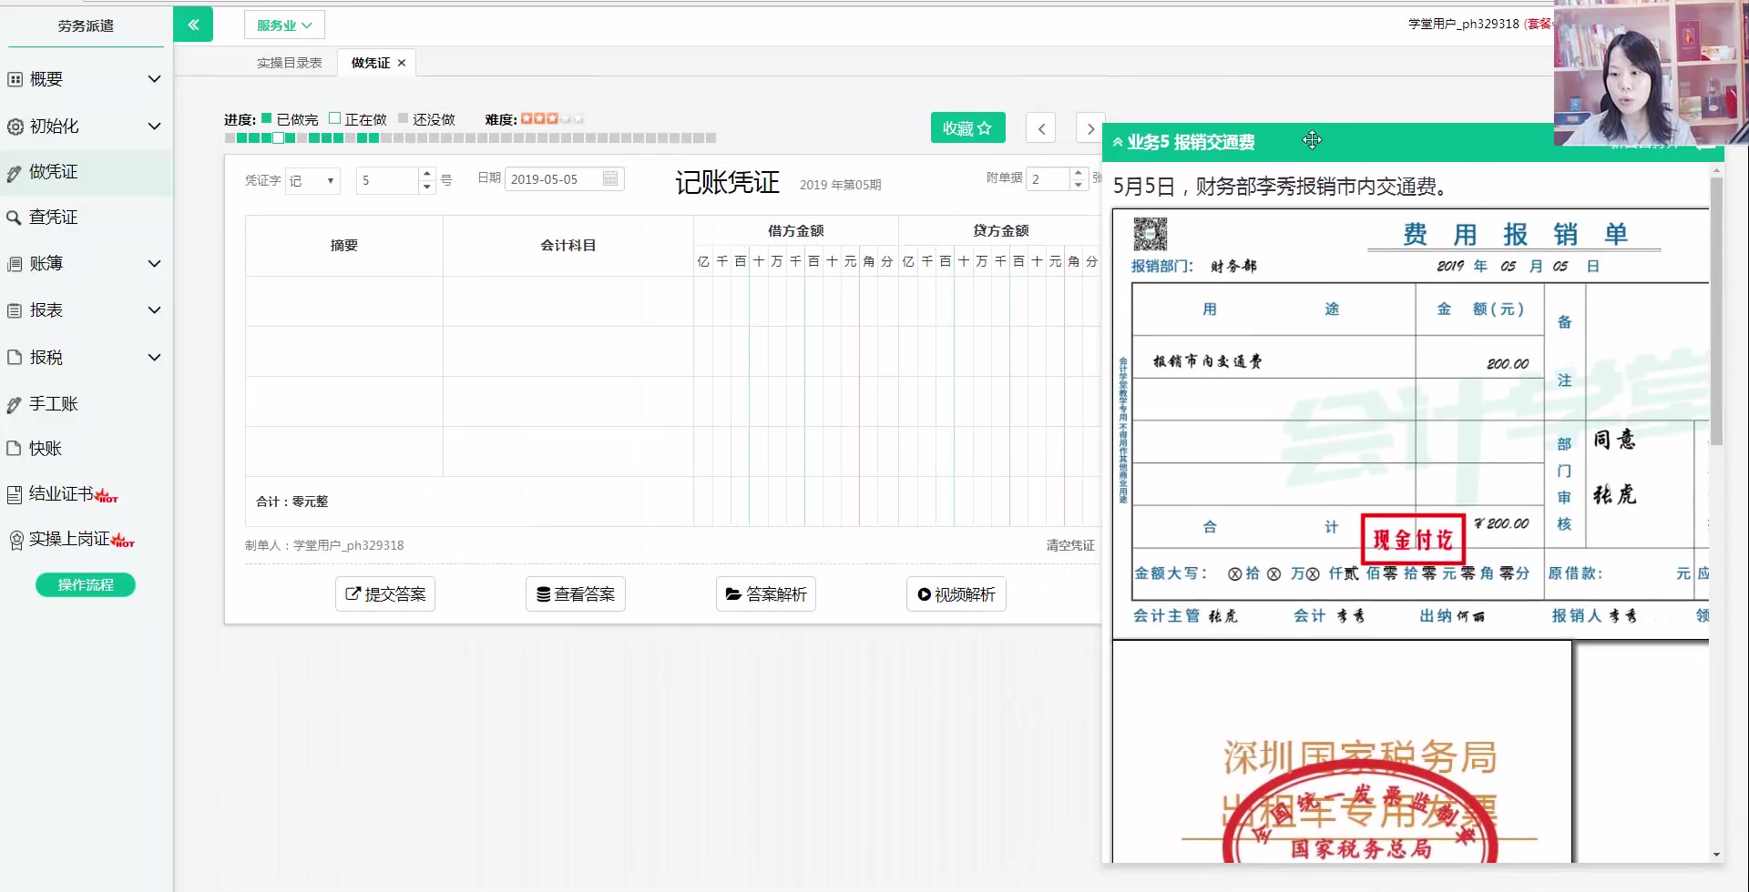
Task: Switch to the 实操目录表 tab
Action: [x=290, y=63]
